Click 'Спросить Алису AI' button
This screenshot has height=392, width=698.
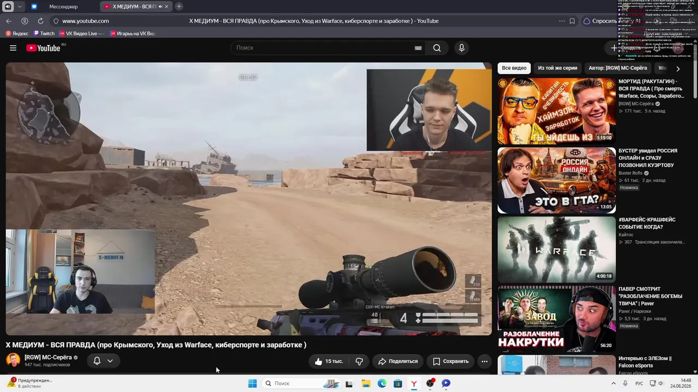coord(611,21)
